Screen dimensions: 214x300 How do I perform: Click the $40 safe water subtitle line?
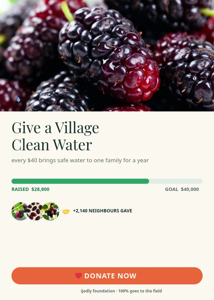(x=80, y=160)
